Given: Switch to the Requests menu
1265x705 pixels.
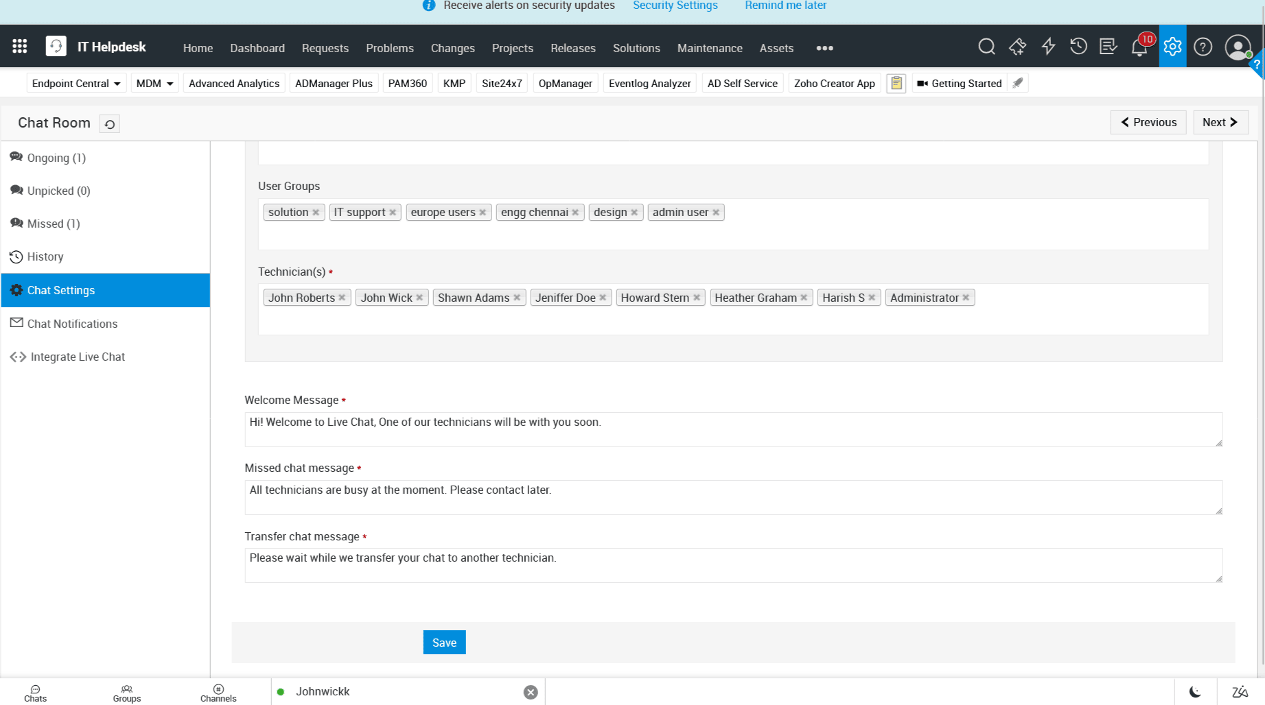Looking at the screenshot, I should pos(325,48).
